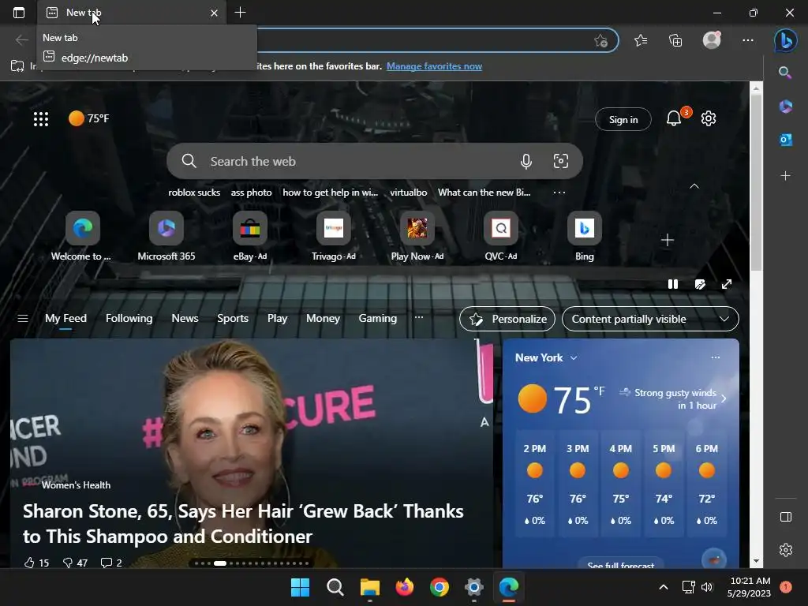Switch to the Sports tab
This screenshot has height=606, width=808.
233,319
